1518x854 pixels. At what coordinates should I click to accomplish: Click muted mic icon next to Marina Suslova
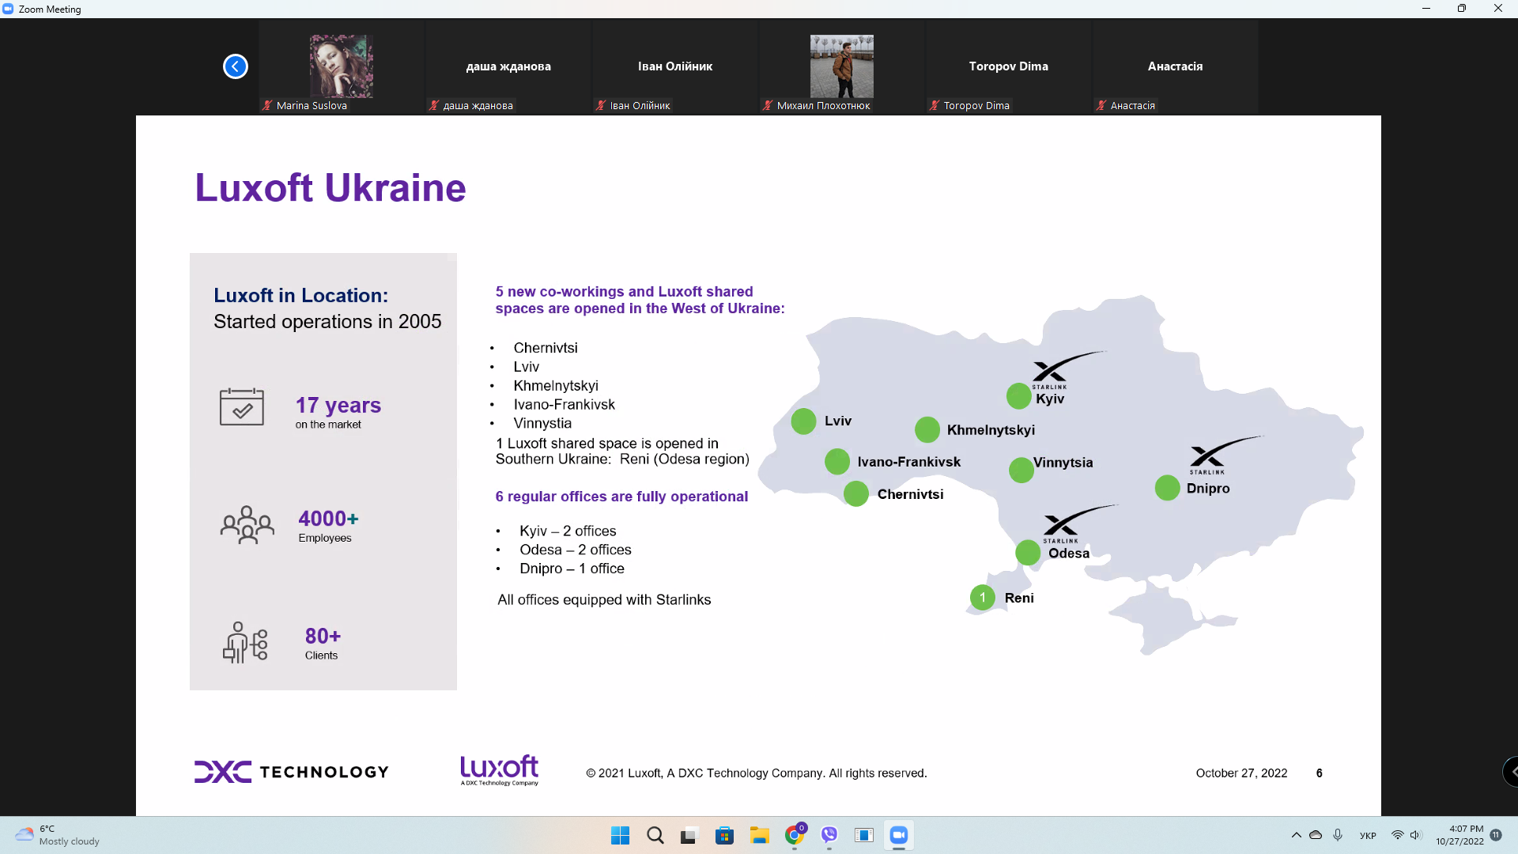point(267,105)
